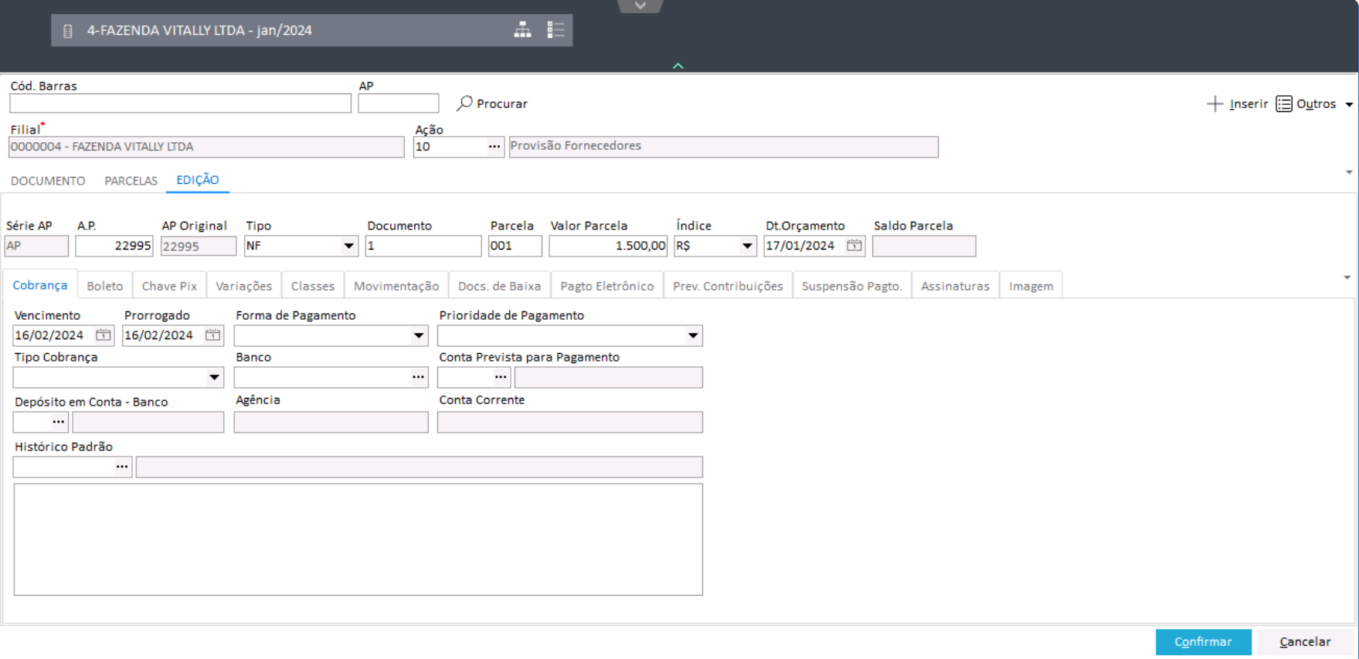Screen dimensions: 1359x659
Task: Switch to the PARCELAS tab
Action: 131,181
